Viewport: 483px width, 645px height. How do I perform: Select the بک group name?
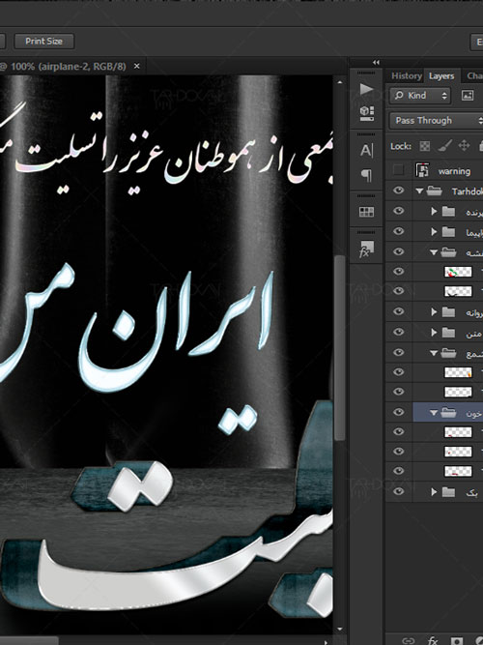[472, 492]
